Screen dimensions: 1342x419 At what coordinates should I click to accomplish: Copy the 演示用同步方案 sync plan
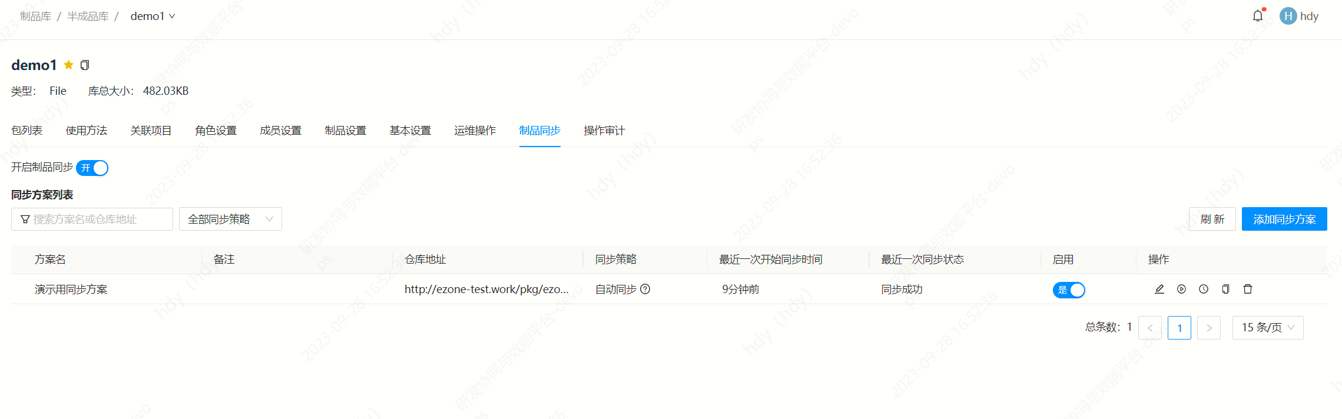pos(1225,289)
